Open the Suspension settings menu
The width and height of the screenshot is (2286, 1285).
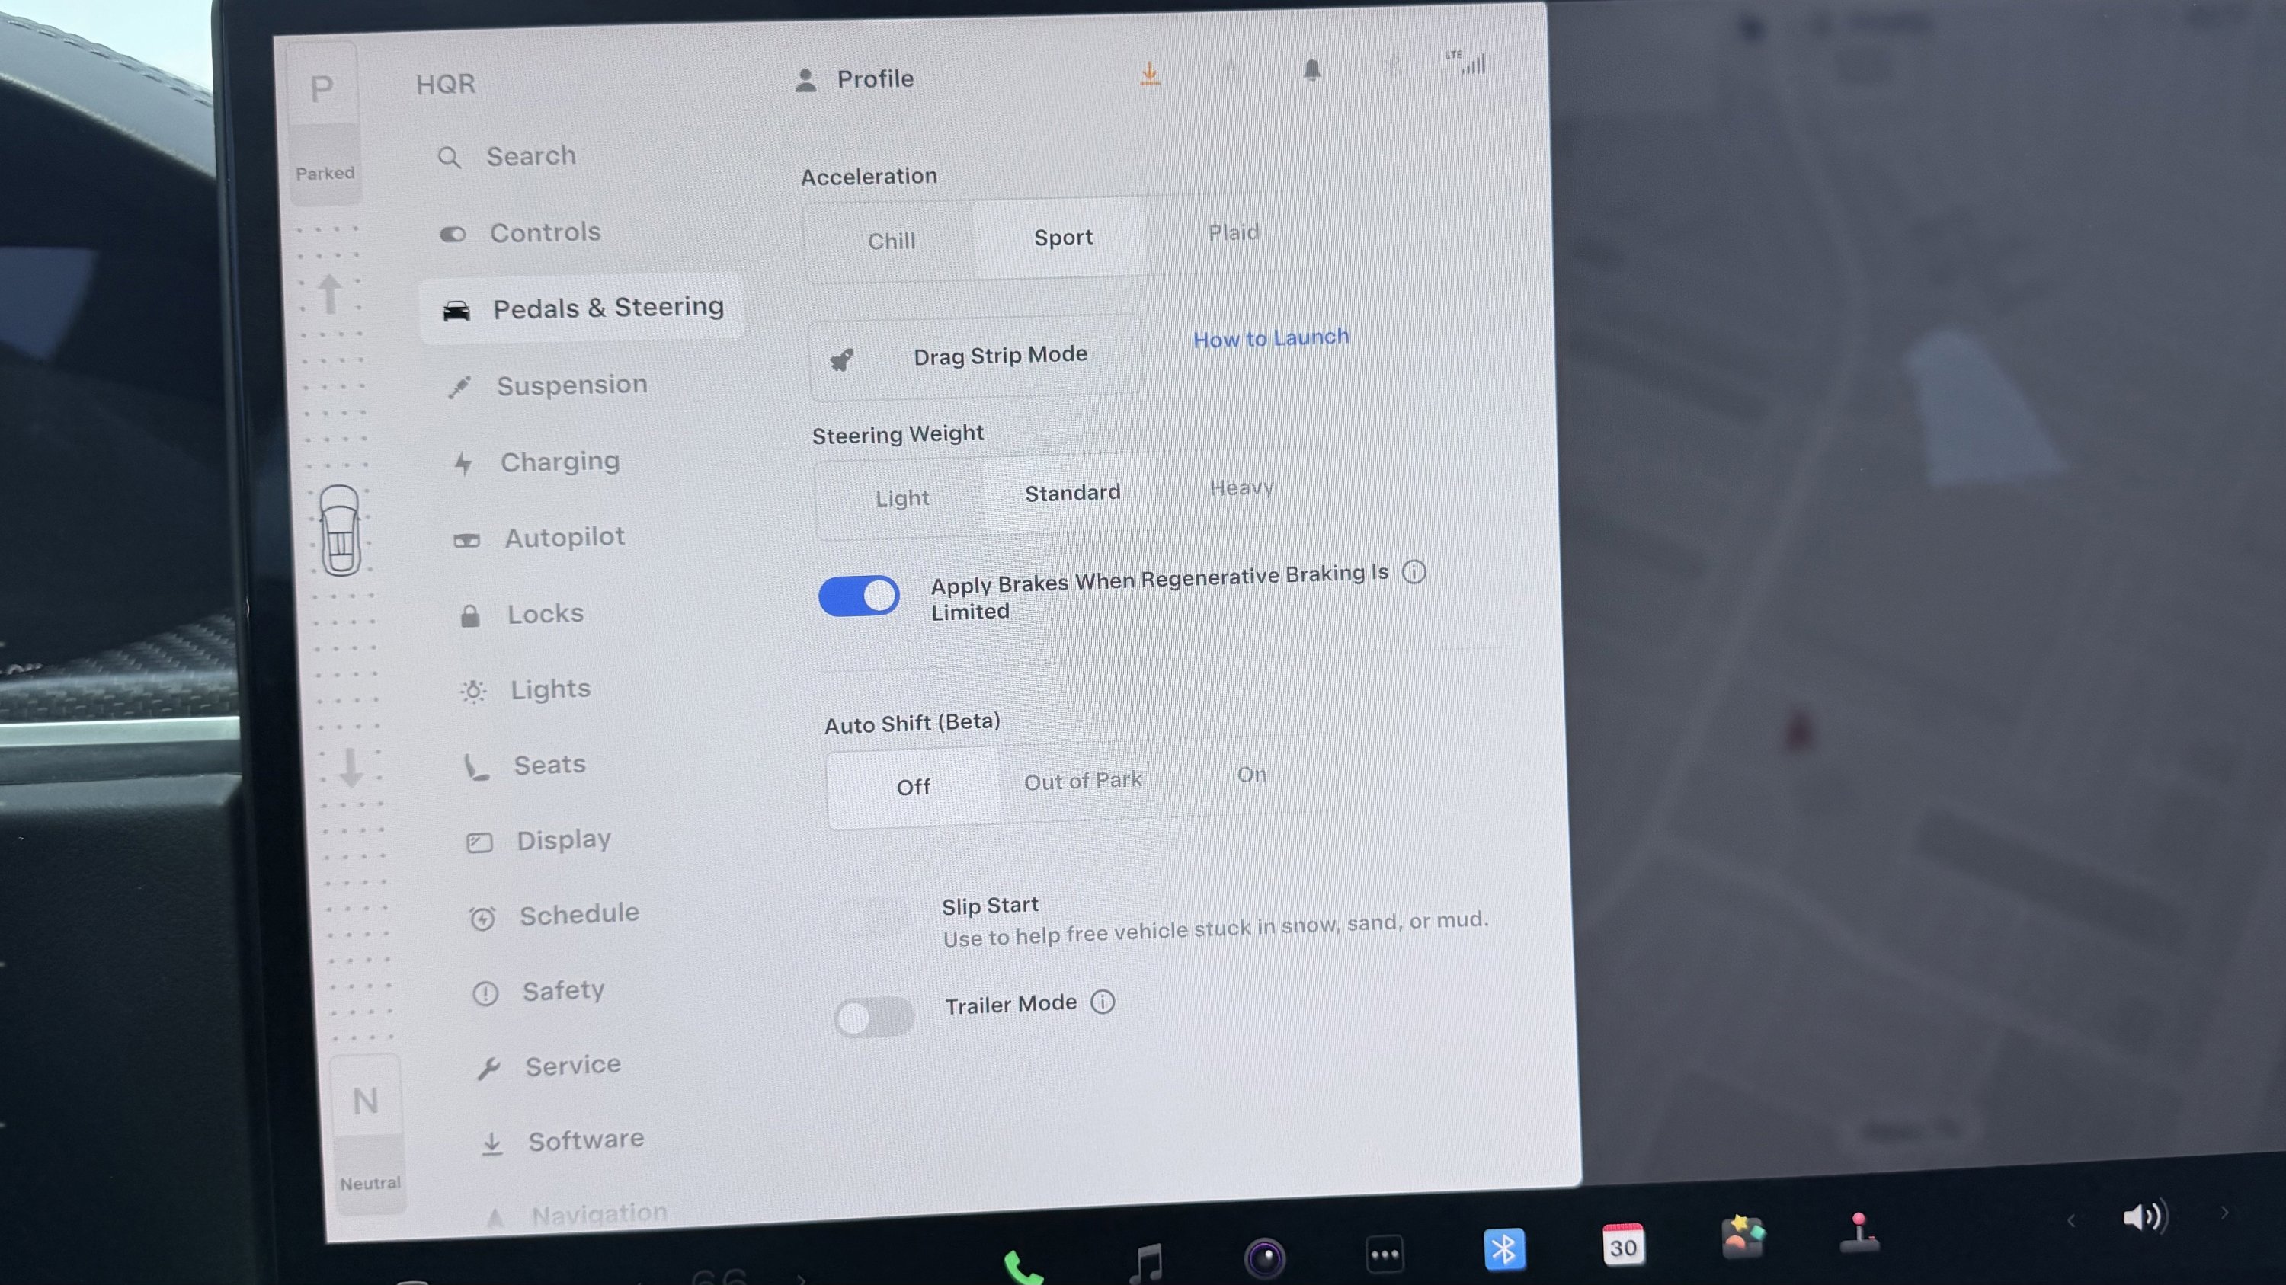pos(571,385)
